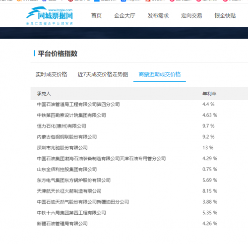Click the 年利率 column header
Screen dimensions: 248x244
pos(209,94)
